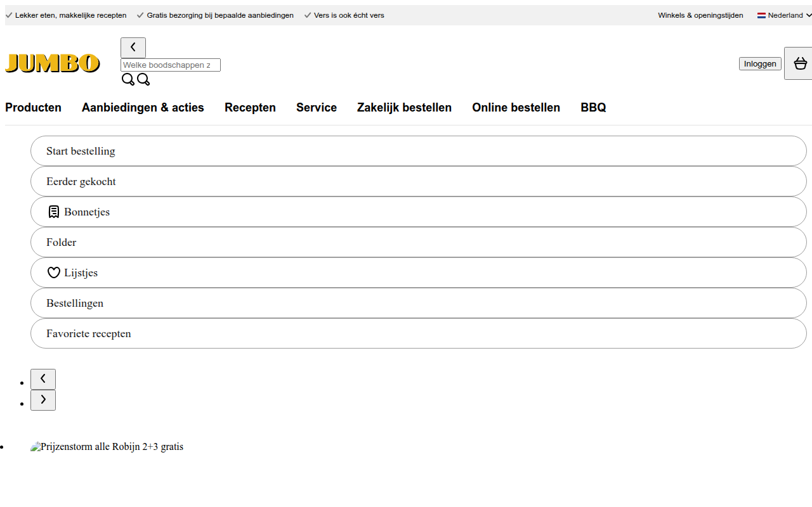Click Eerder gekocht
Screen dimensions: 812x507
[x=419, y=181]
